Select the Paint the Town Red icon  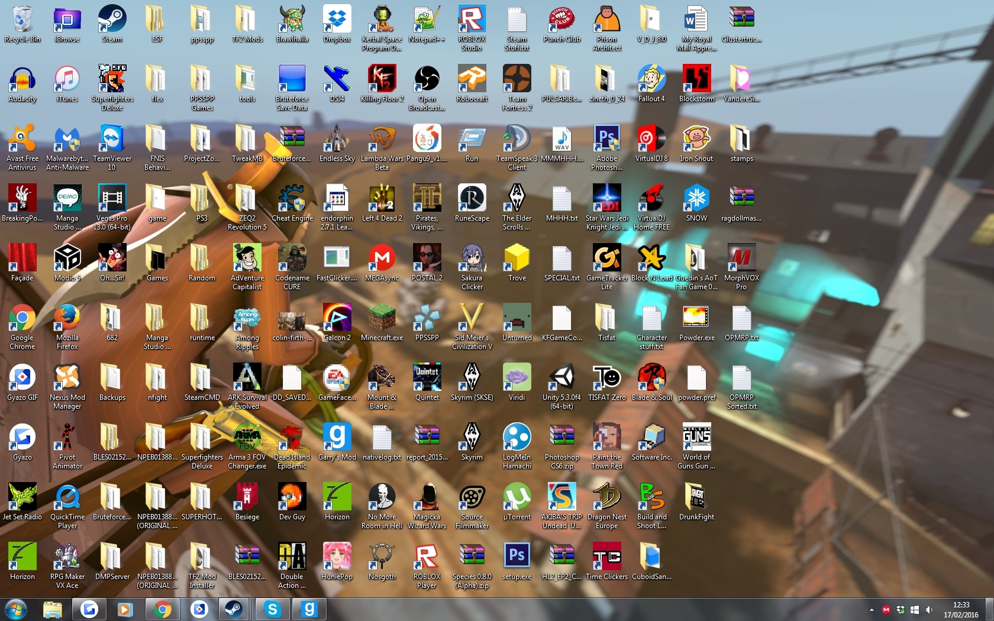pos(607,447)
